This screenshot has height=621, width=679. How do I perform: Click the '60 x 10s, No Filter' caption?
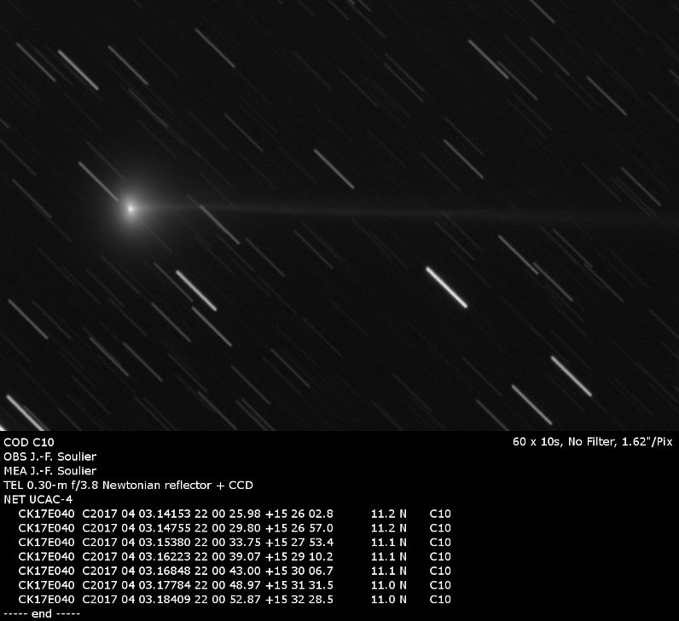click(592, 442)
